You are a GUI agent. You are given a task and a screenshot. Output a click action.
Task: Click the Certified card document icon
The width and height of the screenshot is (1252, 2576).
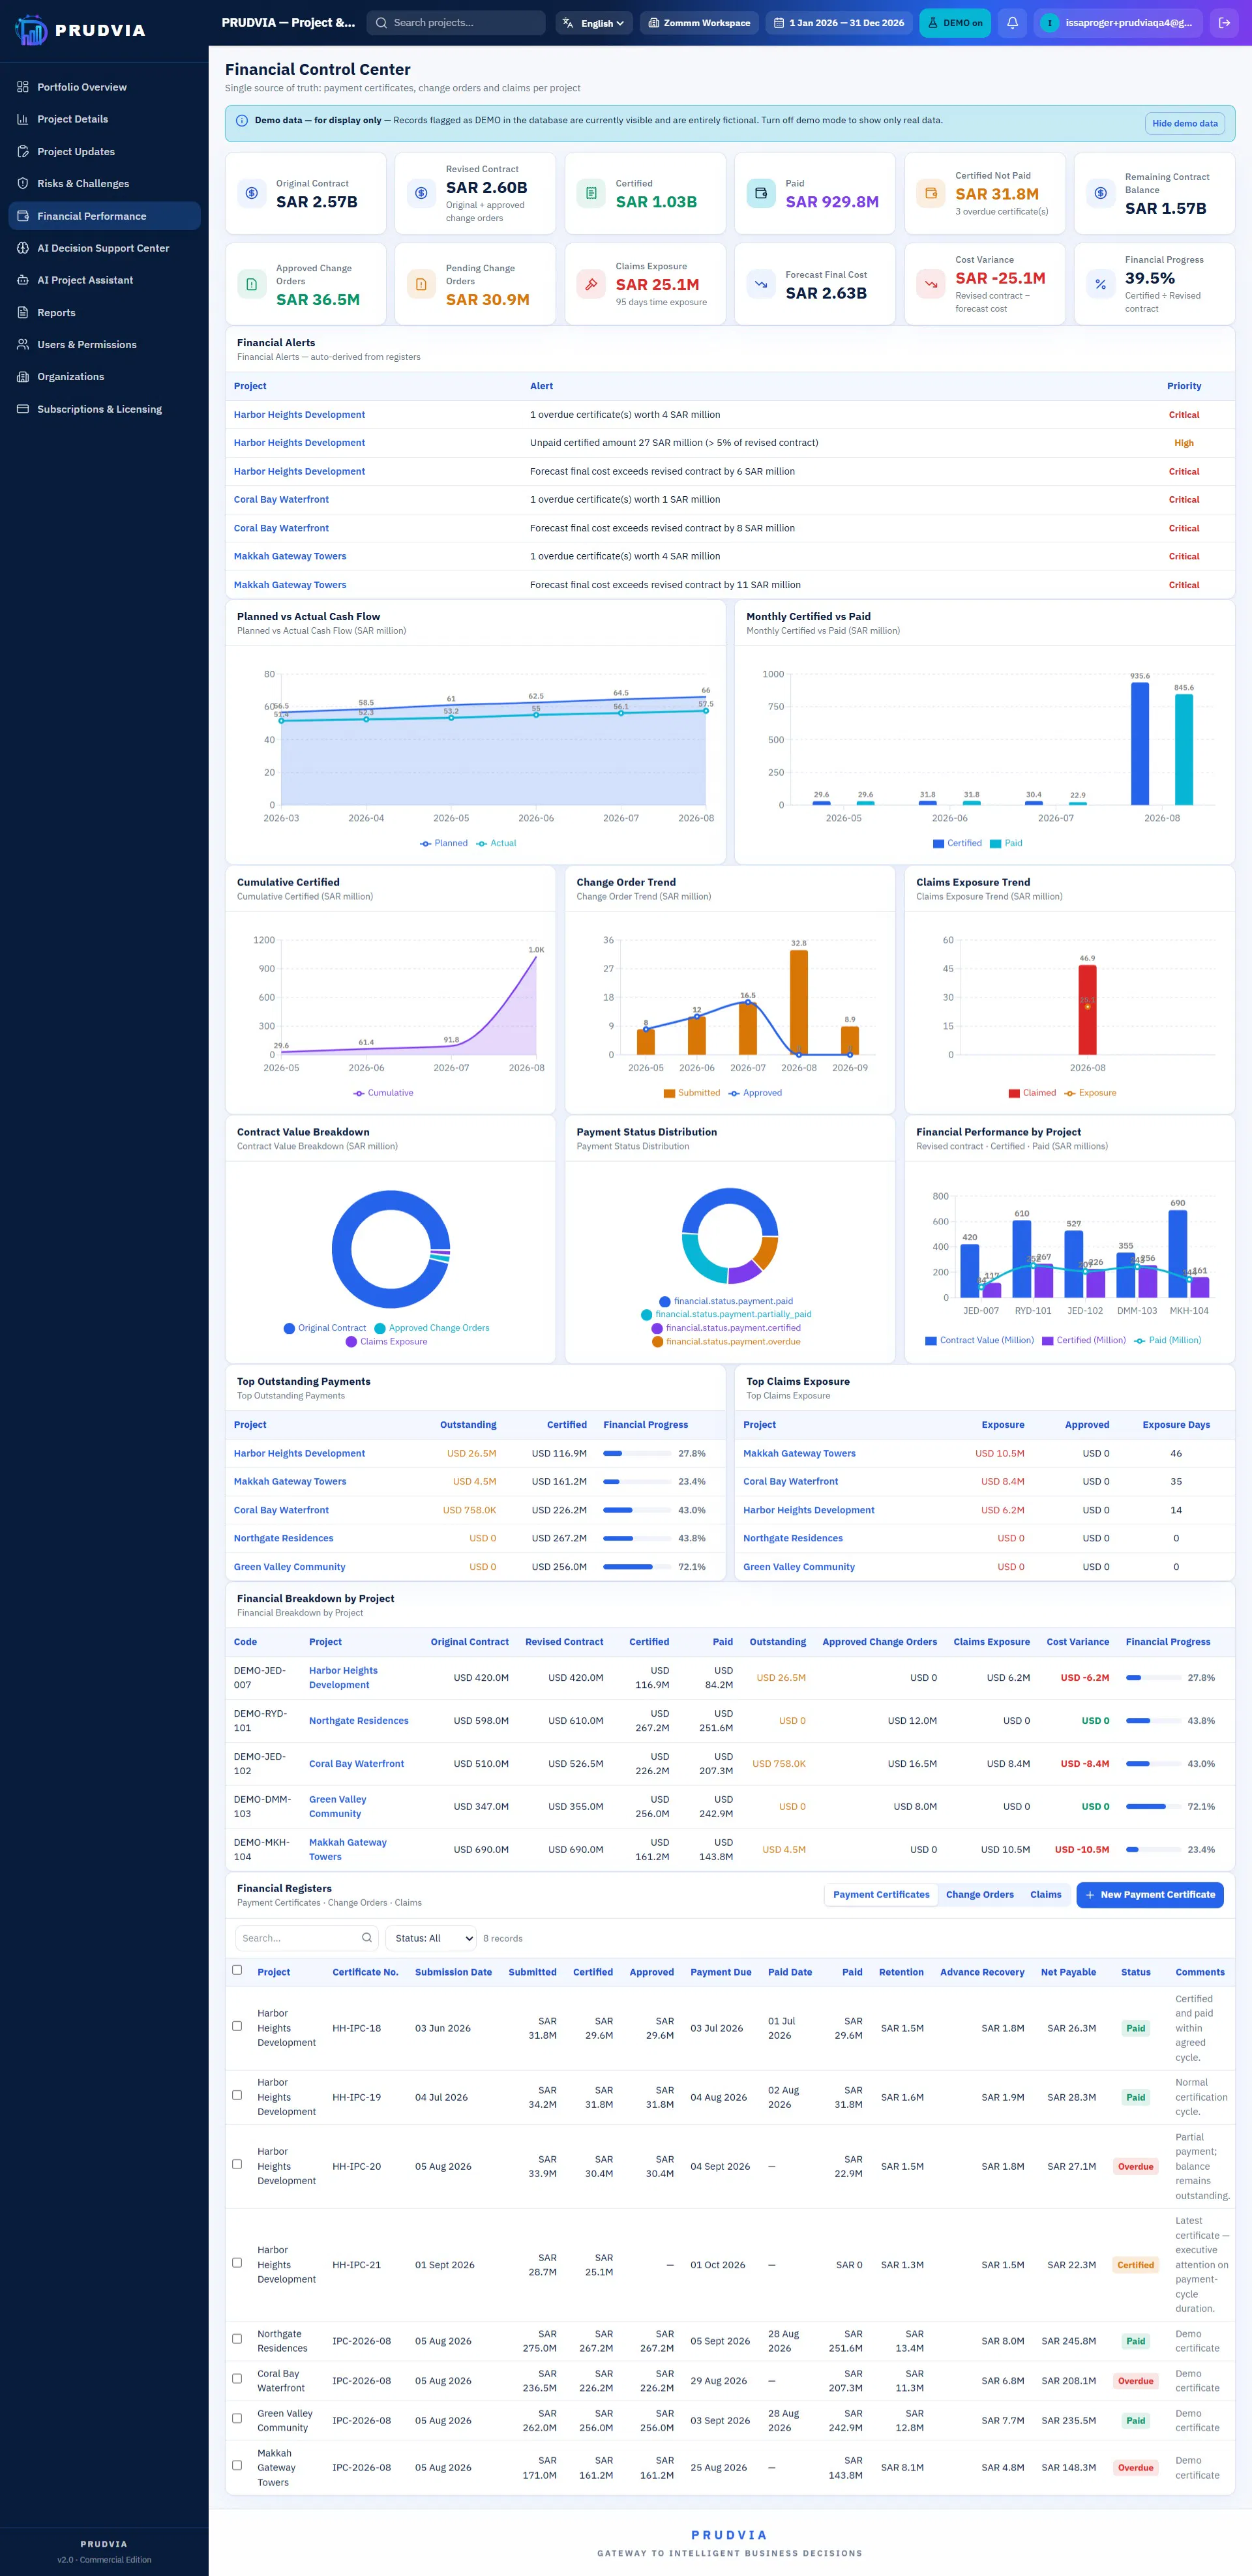coord(591,193)
